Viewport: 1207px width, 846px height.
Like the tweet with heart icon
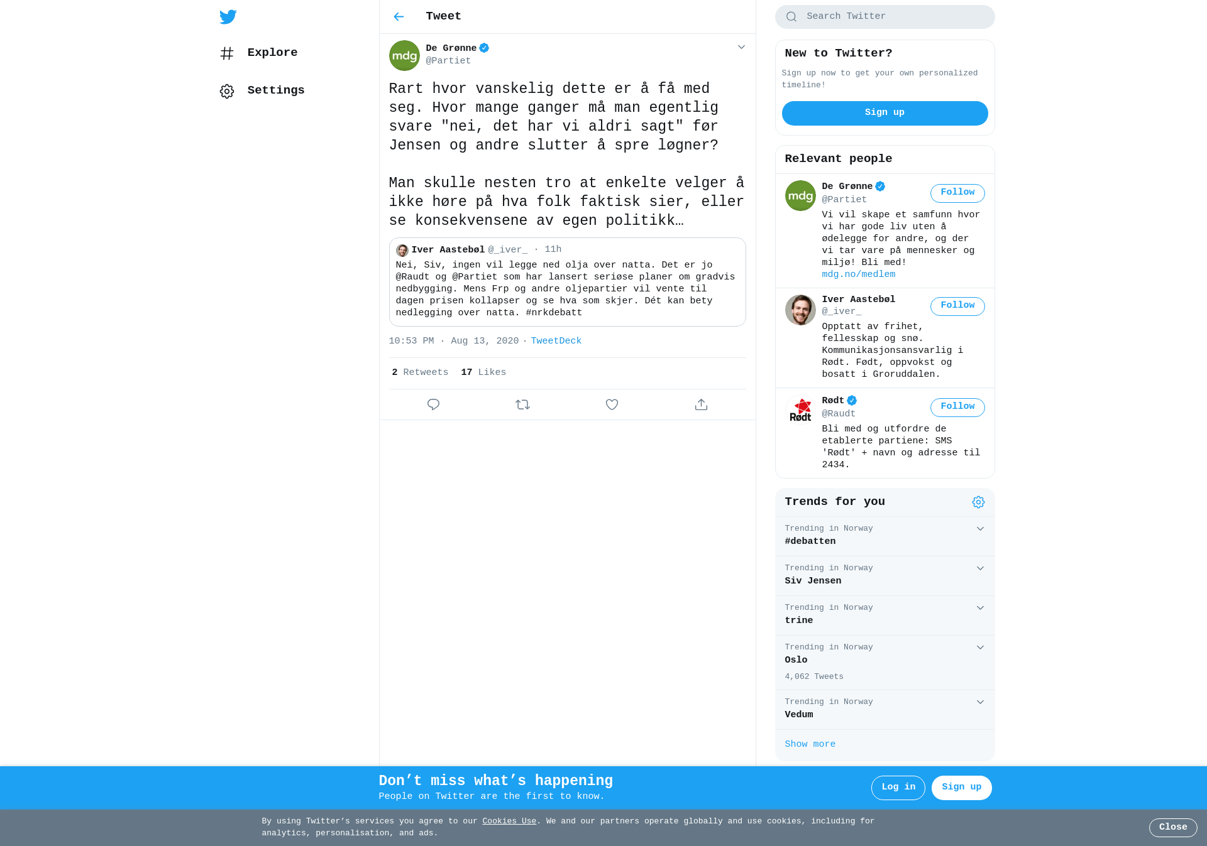pyautogui.click(x=612, y=404)
